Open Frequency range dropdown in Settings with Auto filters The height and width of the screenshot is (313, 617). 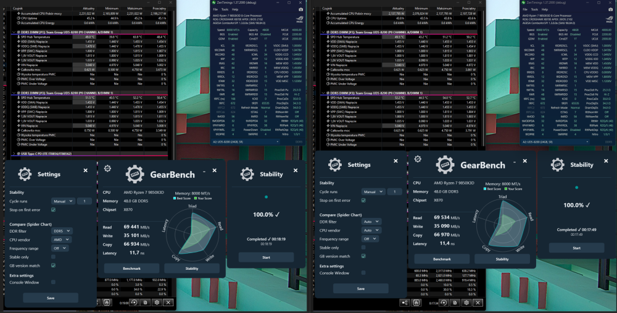(x=370, y=238)
